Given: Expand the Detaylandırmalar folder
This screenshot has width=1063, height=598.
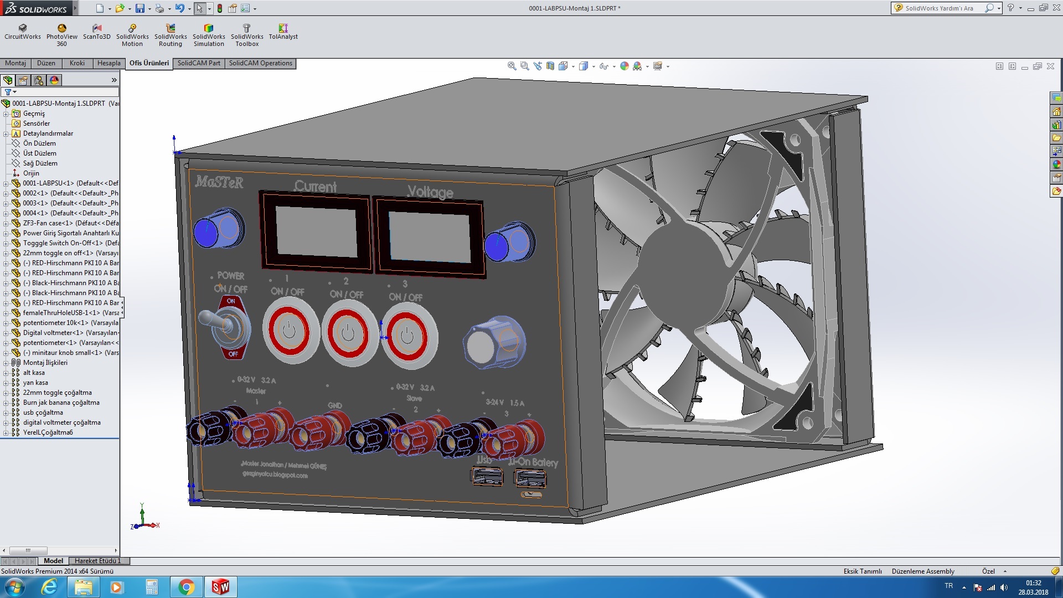Looking at the screenshot, I should click(6, 133).
